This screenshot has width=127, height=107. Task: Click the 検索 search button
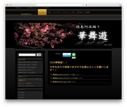click(x=39, y=55)
